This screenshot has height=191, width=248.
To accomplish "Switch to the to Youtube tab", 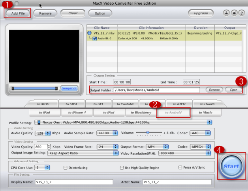I will (x=125, y=104).
